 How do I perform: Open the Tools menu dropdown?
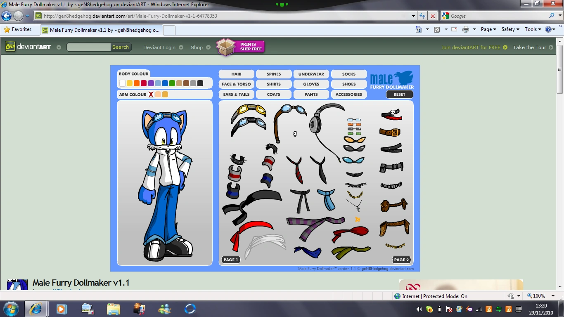pos(533,29)
